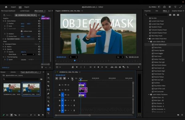Select the Razor tool
Viewport: 185px width, 120px height.
click(x=48, y=86)
